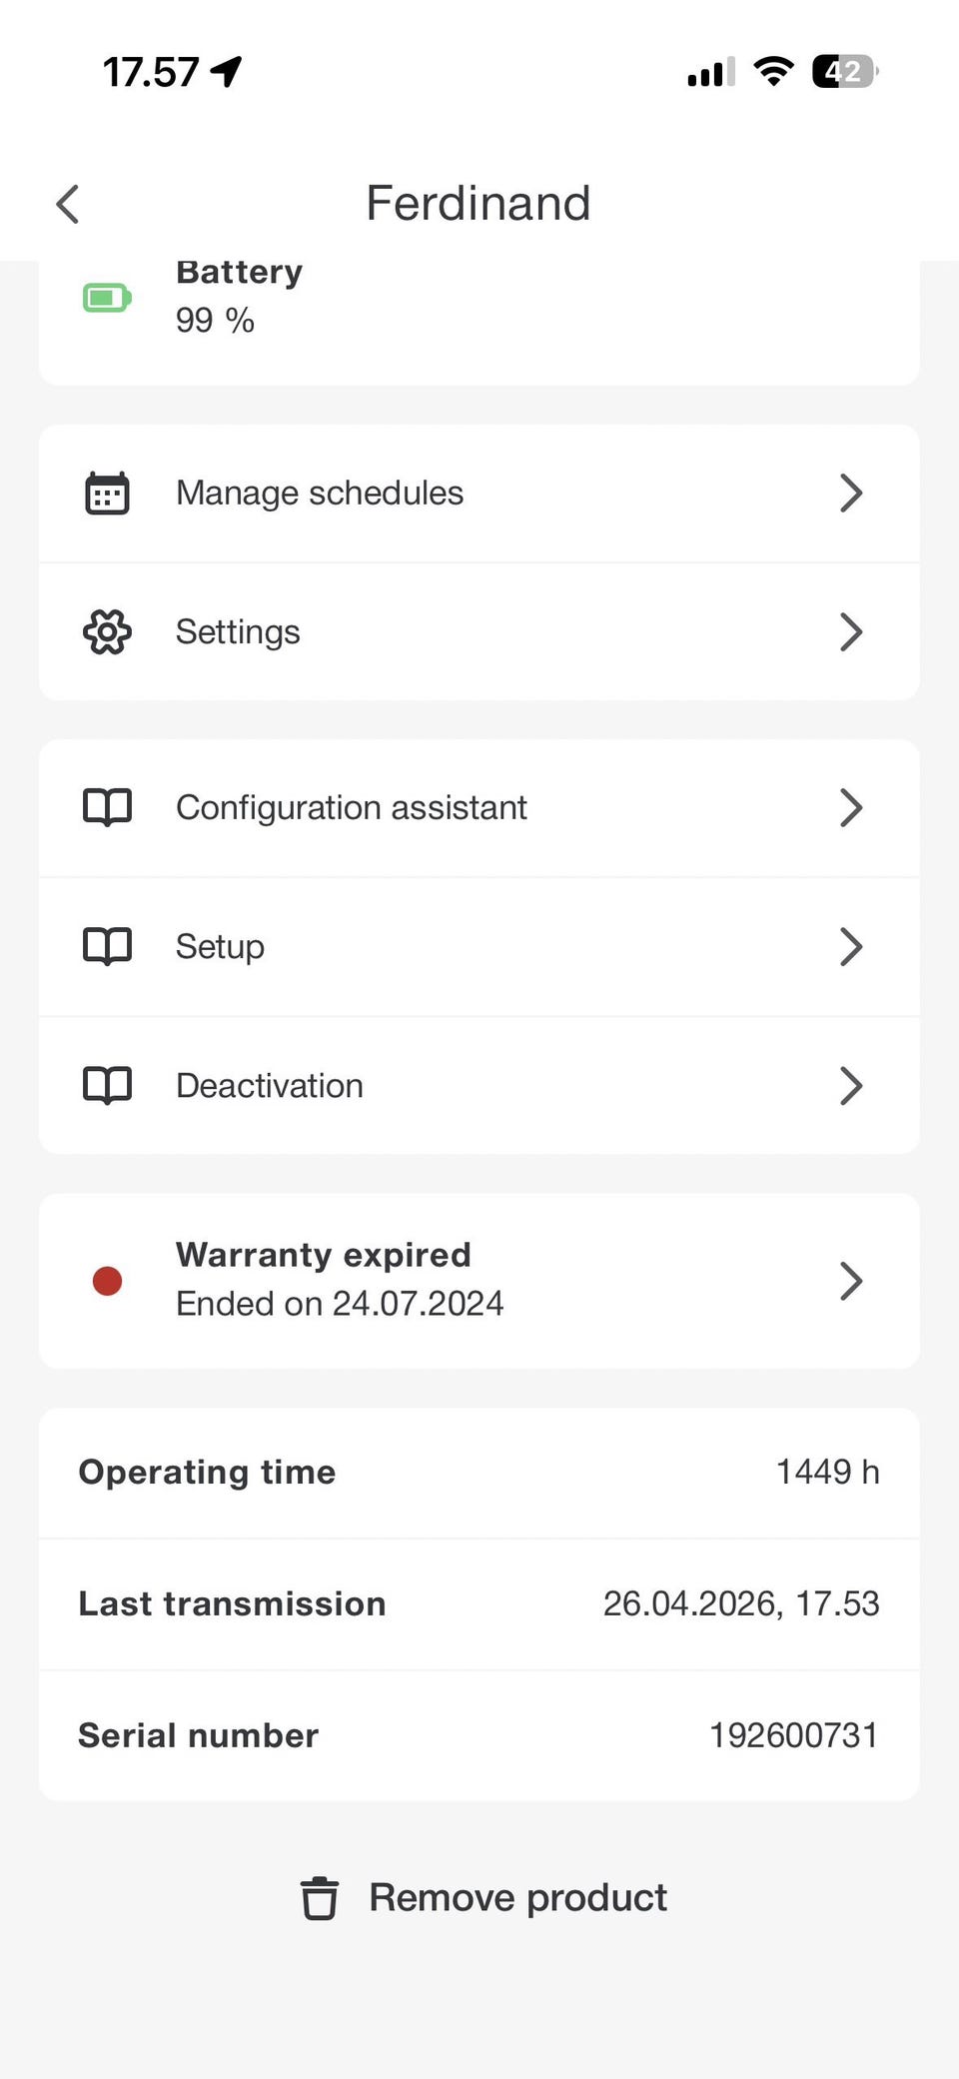Tap the Deactivation book icon
Screen dimensions: 959x2079
coord(107,1085)
